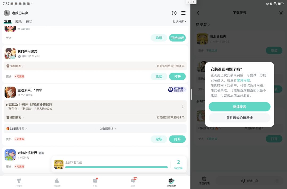
Task: Tap 打开 for 重返未来：1999
Action: [177, 139]
